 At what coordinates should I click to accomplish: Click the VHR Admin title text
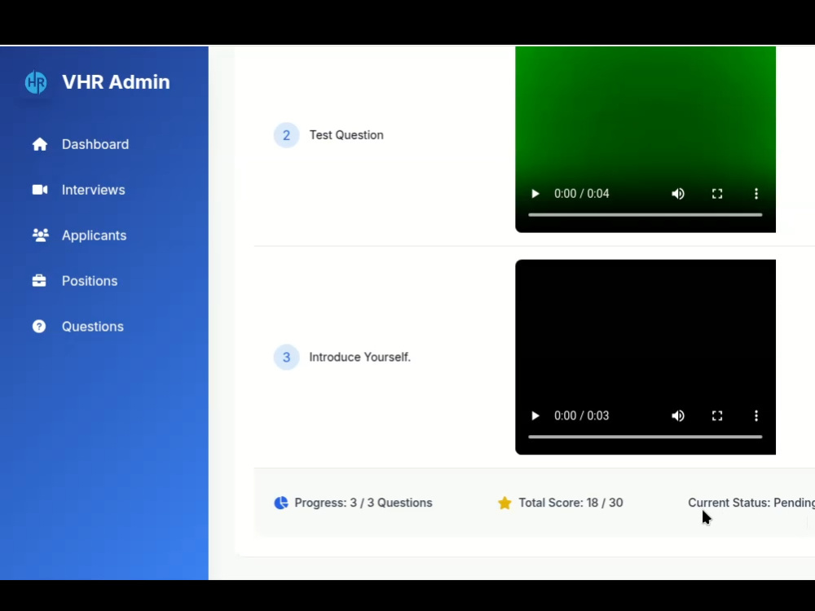pos(116,82)
